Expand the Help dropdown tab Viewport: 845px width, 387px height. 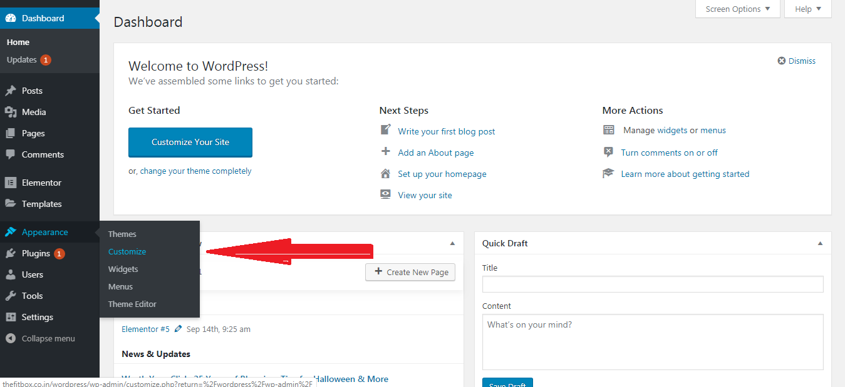[808, 9]
